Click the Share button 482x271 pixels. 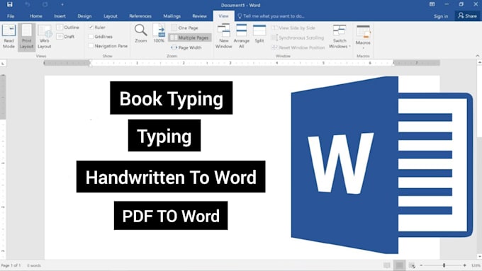click(x=467, y=16)
